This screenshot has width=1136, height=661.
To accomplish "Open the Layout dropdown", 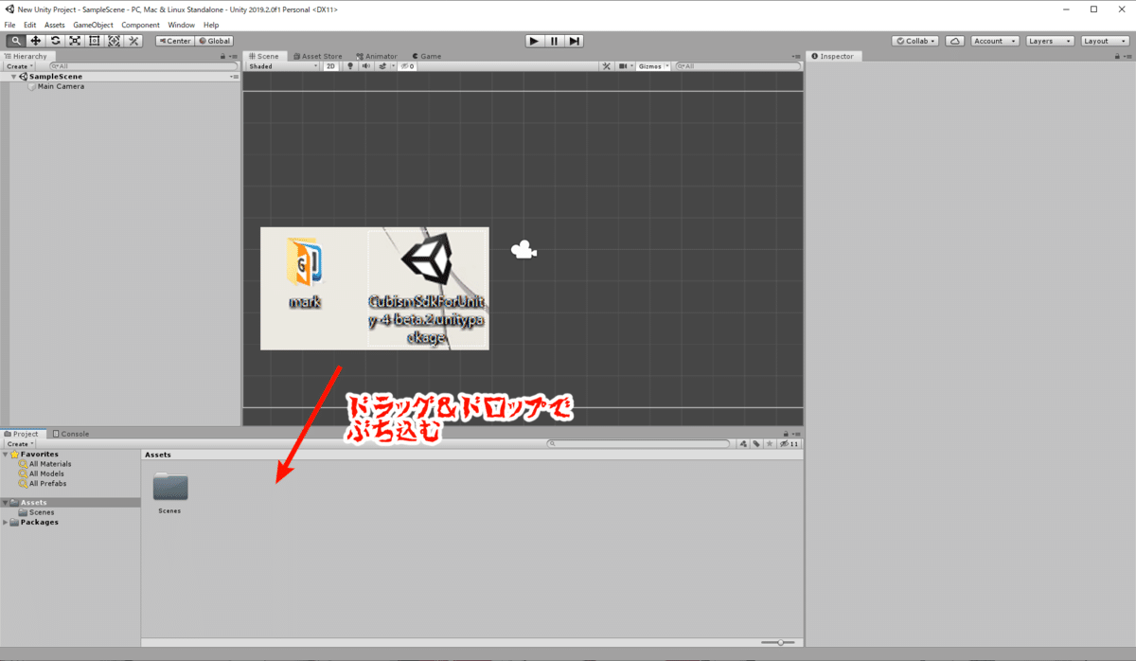I will coord(1106,41).
